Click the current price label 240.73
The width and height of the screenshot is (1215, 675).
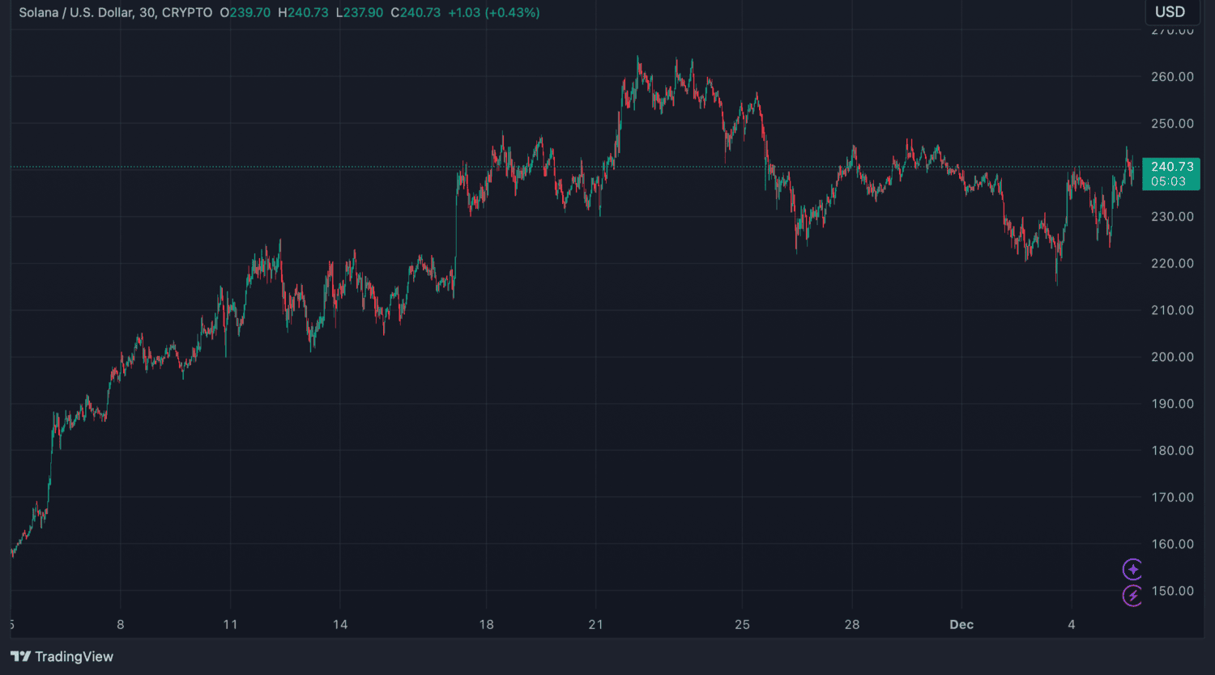(1171, 167)
